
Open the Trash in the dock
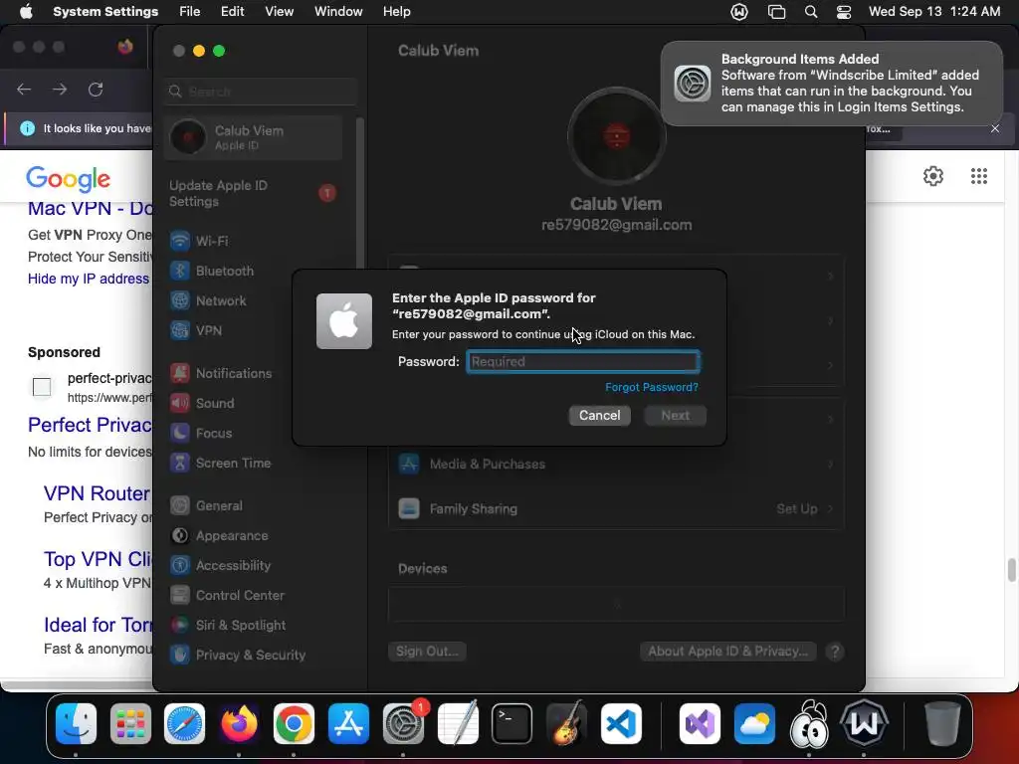point(942,723)
